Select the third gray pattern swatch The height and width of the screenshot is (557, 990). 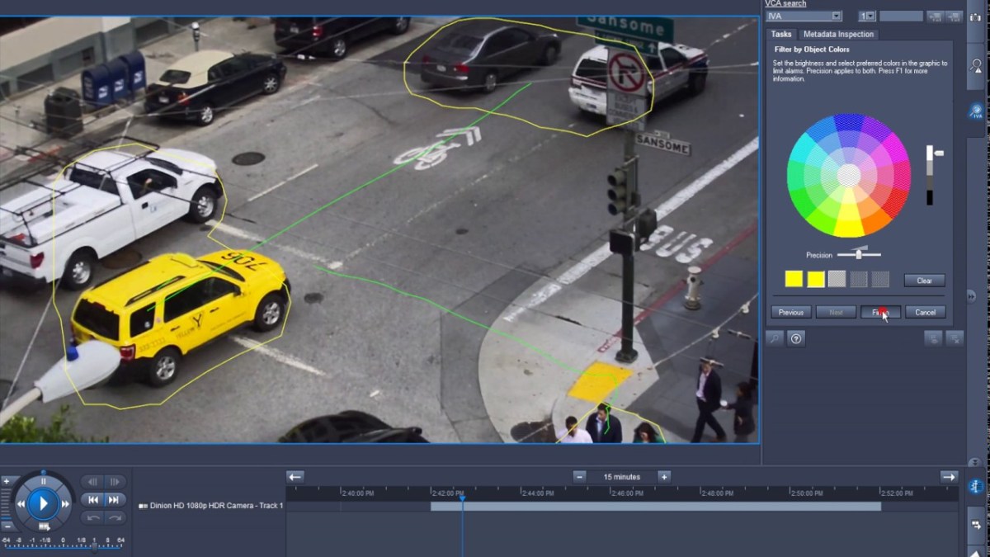837,279
